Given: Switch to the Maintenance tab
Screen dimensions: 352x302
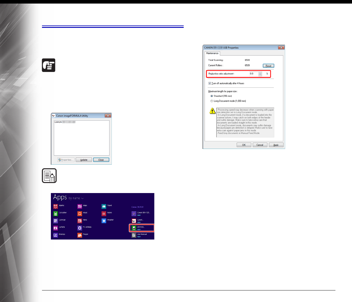Looking at the screenshot, I should click(212, 53).
